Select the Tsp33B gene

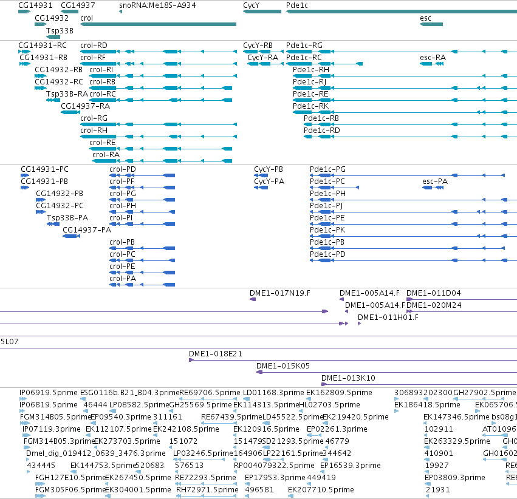(x=53, y=37)
